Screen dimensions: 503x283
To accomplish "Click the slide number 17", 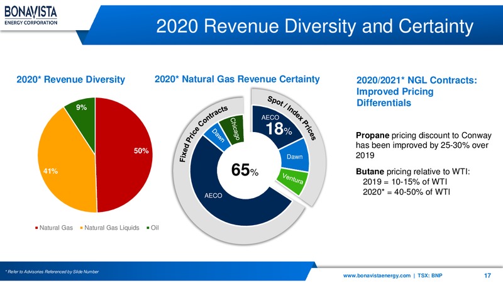I will click(487, 275).
